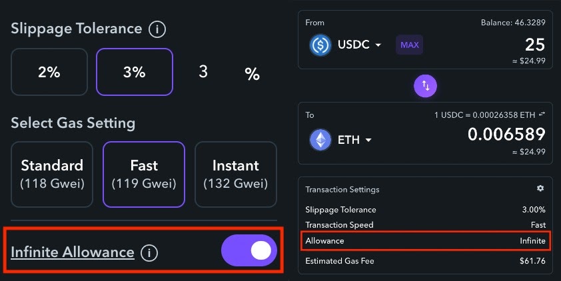Image resolution: width=561 pixels, height=281 pixels.
Task: Choose Fast (119 Gwei) gas setting
Action: [x=144, y=174]
